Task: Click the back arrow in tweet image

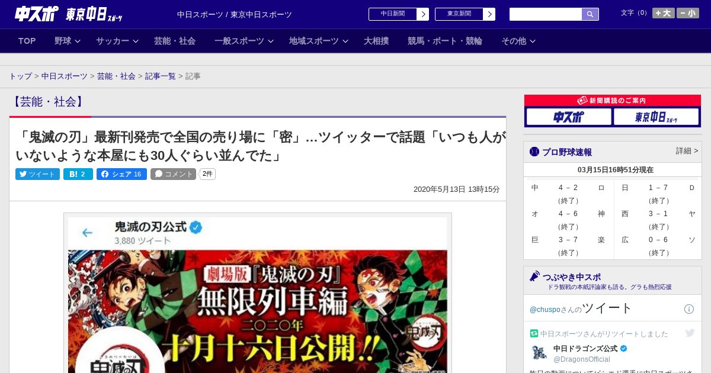Action: click(x=87, y=233)
